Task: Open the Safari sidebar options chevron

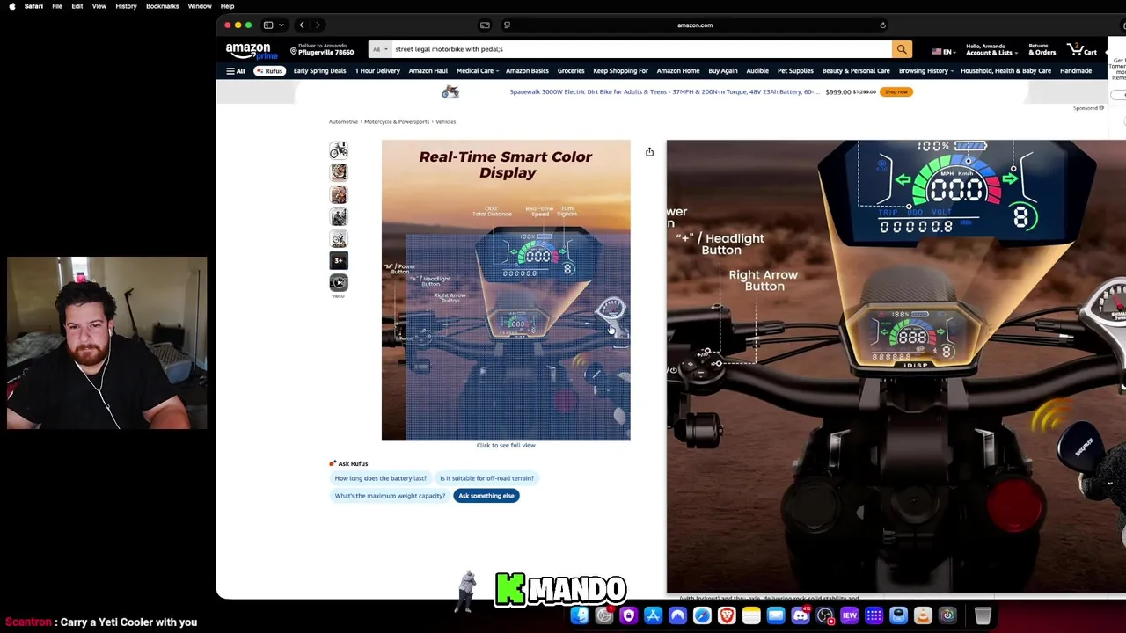Action: (x=281, y=25)
